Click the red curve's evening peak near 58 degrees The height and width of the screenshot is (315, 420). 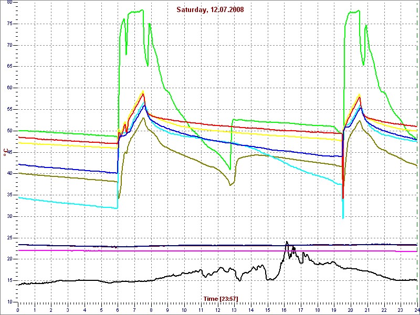(x=360, y=97)
